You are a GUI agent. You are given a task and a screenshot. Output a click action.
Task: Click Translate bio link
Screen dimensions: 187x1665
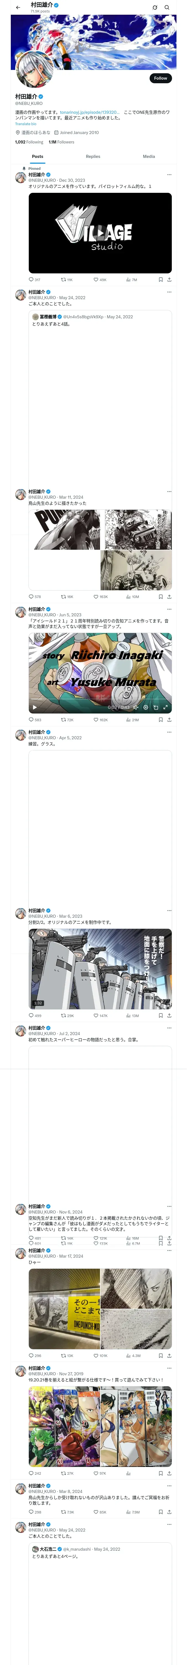point(26,124)
